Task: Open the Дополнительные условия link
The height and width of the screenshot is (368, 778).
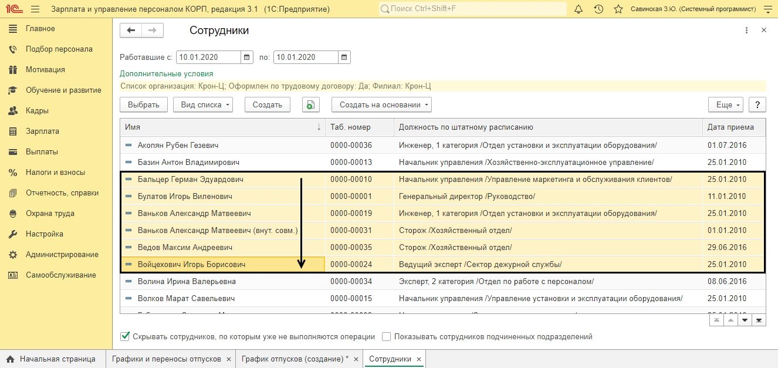Action: [x=166, y=74]
